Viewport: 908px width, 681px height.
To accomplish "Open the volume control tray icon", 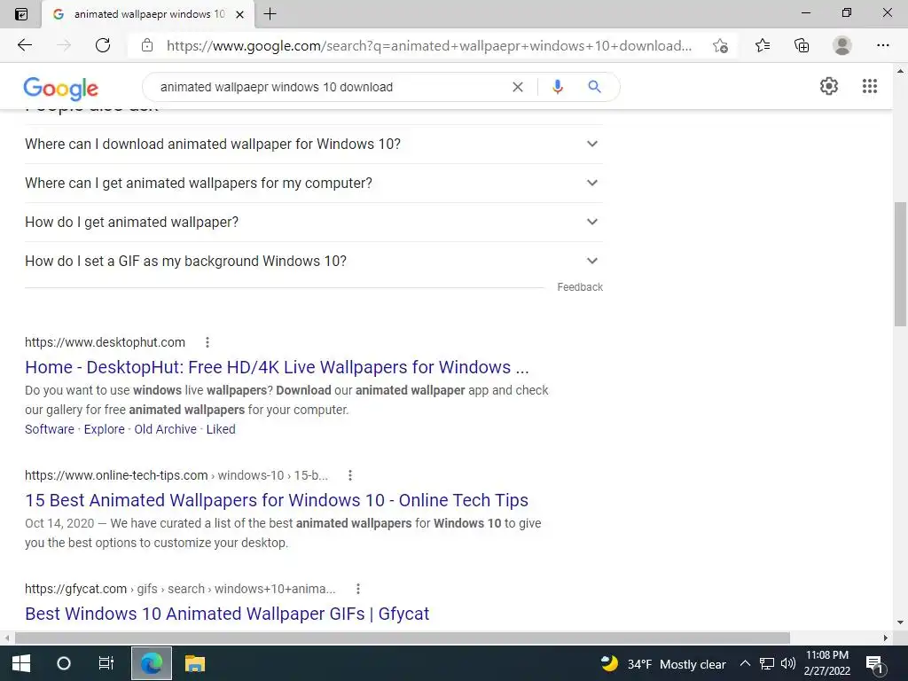I will coord(788,663).
